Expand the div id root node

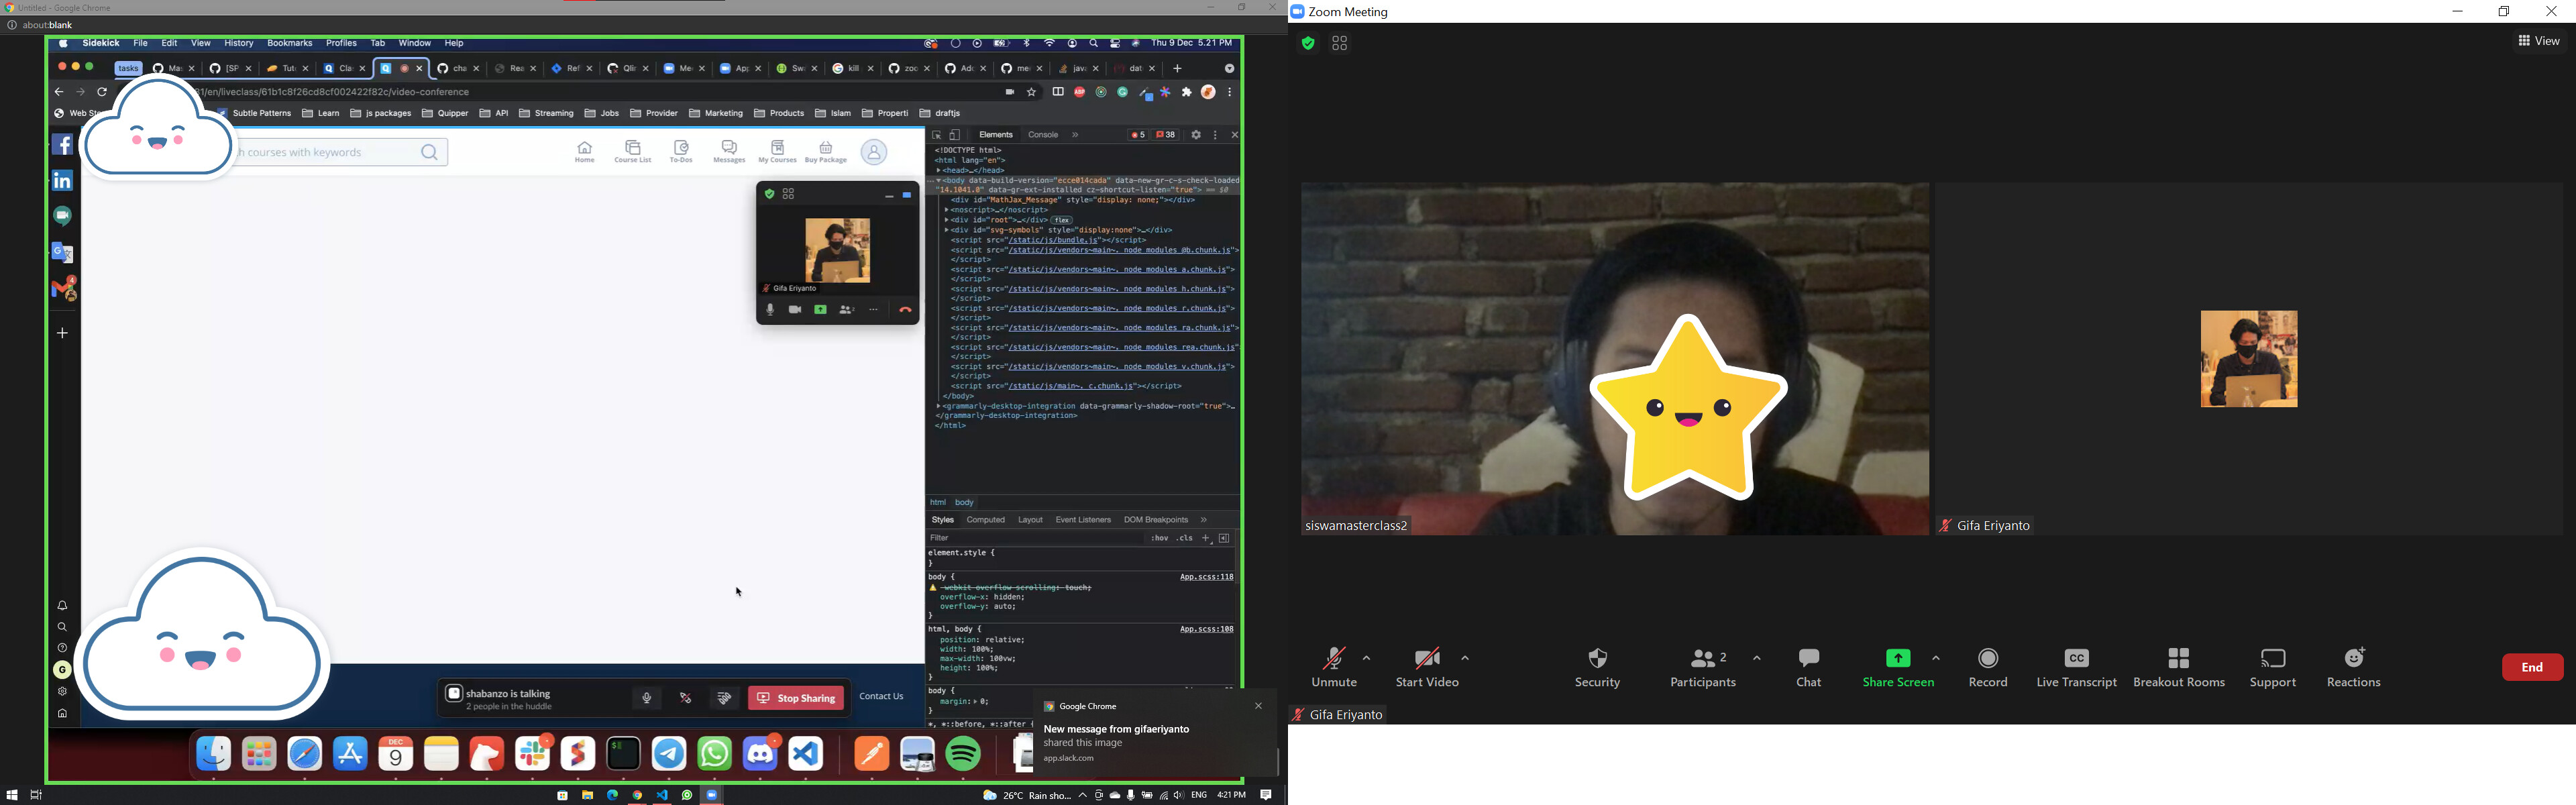pos(947,220)
